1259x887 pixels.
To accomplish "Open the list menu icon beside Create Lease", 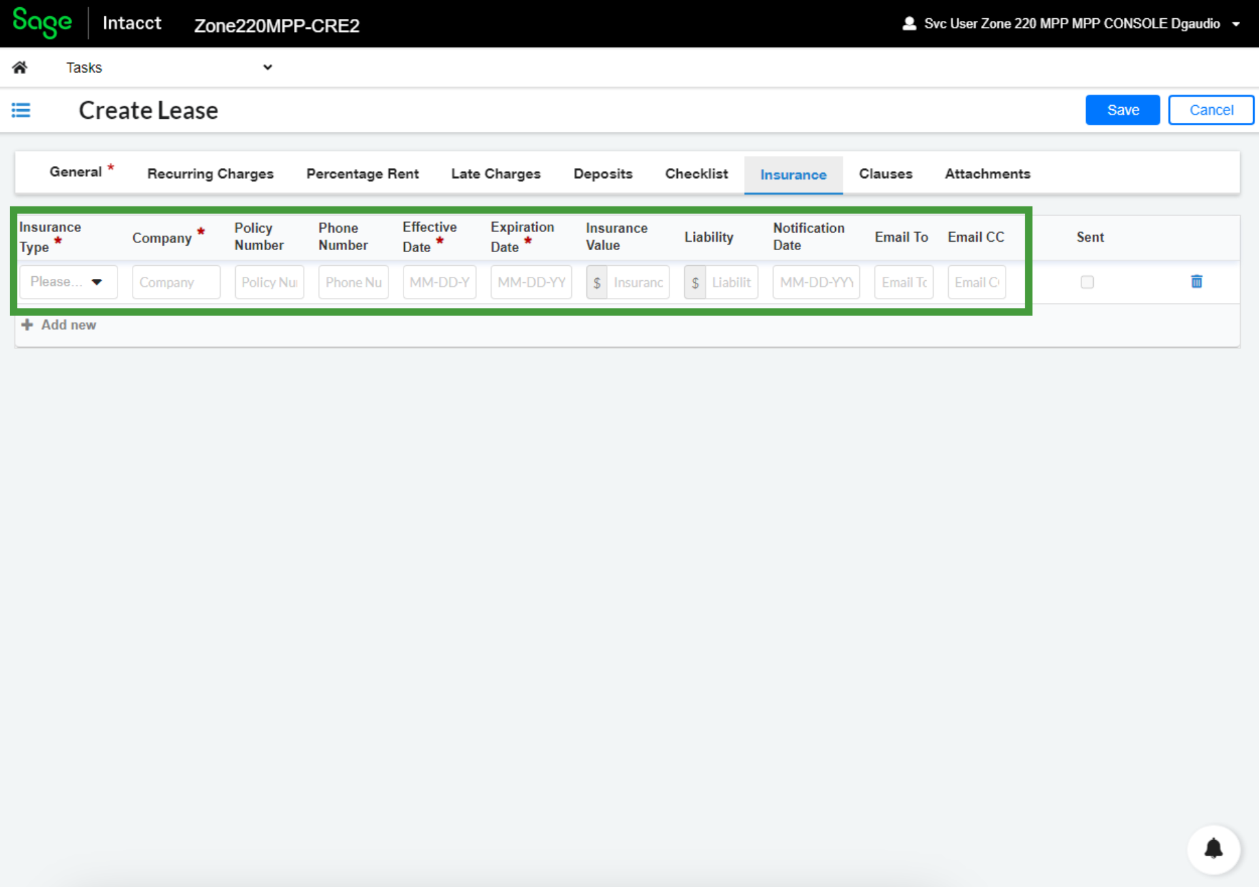I will coord(21,110).
